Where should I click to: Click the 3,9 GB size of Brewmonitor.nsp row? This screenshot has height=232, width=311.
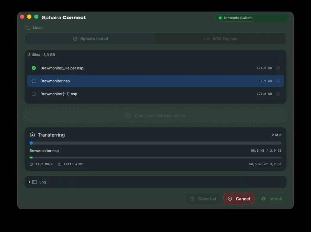pyautogui.click(x=266, y=81)
